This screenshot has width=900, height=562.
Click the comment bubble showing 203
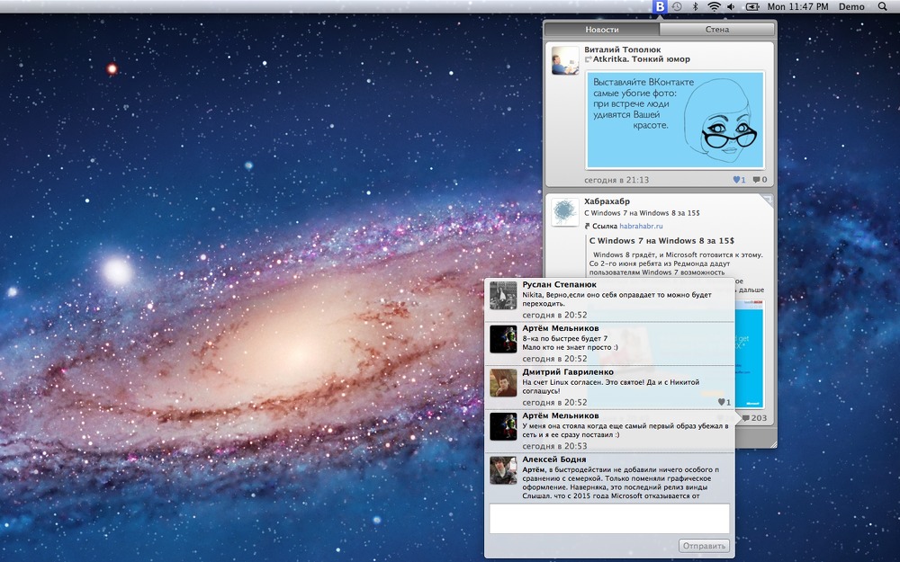(755, 418)
